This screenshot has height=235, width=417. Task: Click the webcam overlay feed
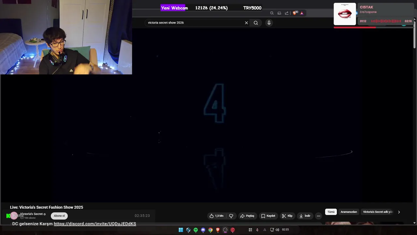(x=66, y=37)
